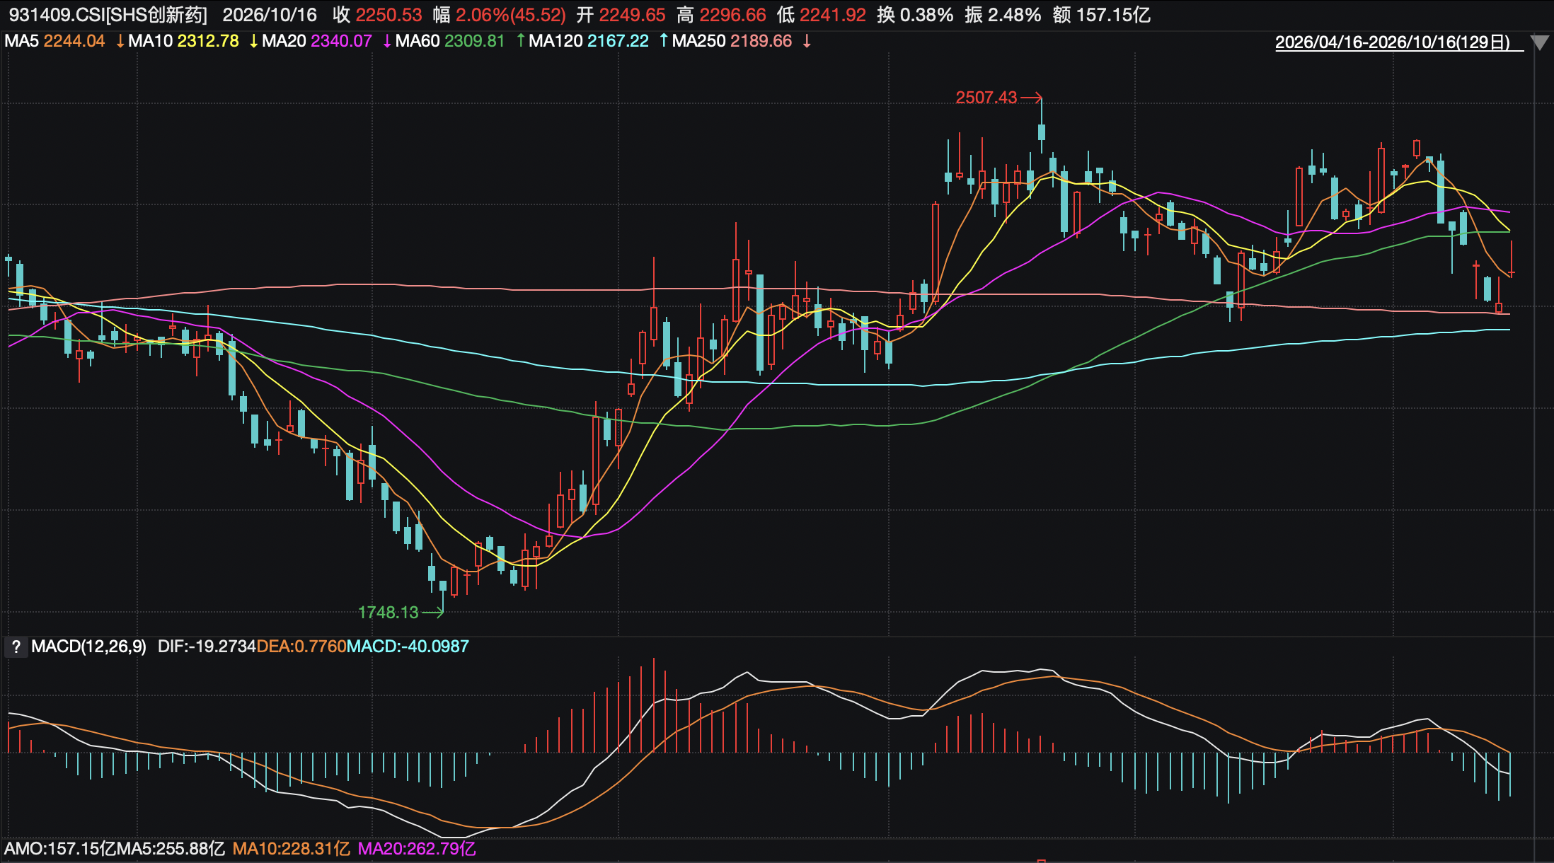Select the MA10 2312.78 value
This screenshot has width=1554, height=863.
point(183,41)
